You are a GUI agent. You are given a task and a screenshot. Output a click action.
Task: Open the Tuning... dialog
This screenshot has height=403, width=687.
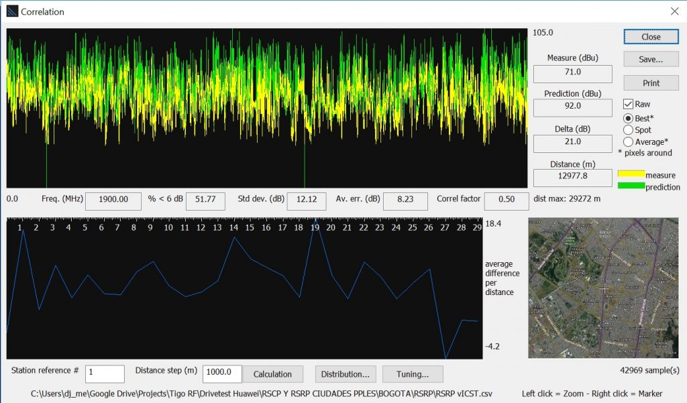pyautogui.click(x=412, y=374)
